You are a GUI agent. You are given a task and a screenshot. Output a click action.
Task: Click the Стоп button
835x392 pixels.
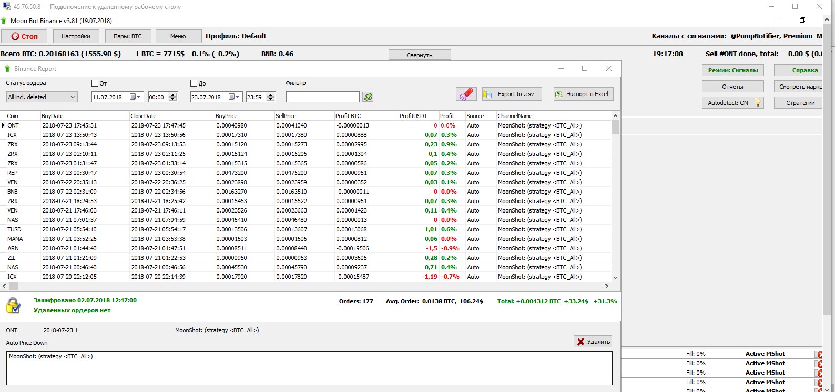[x=24, y=36]
